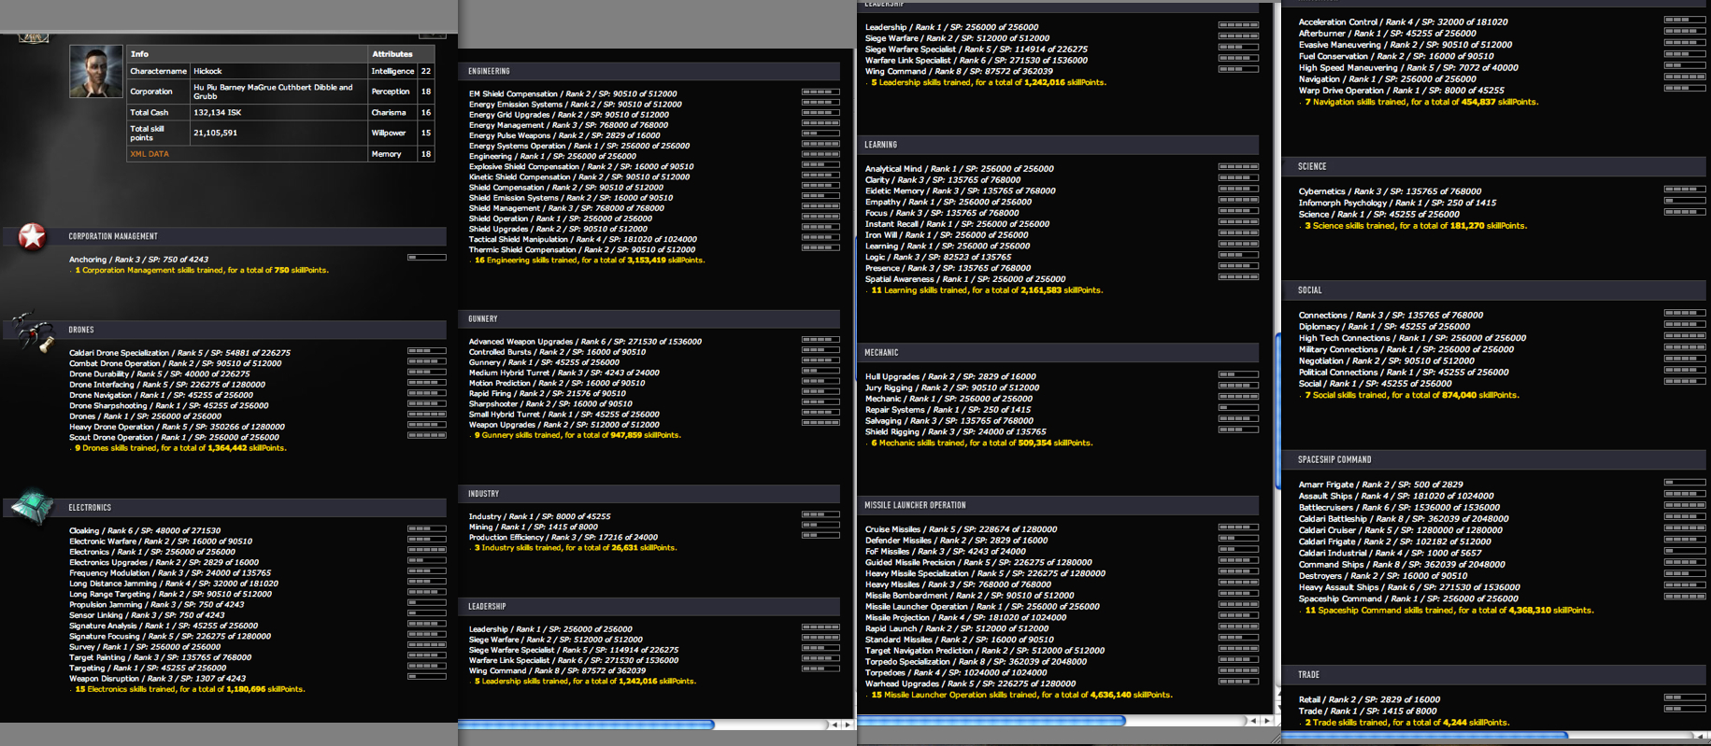The width and height of the screenshot is (1711, 746).
Task: Select the Mechanic section header
Action: pyautogui.click(x=1058, y=352)
